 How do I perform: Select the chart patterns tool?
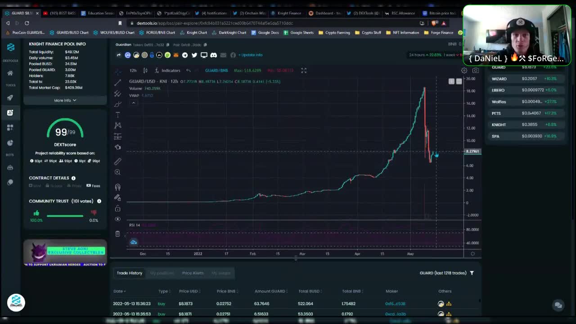pos(117,126)
